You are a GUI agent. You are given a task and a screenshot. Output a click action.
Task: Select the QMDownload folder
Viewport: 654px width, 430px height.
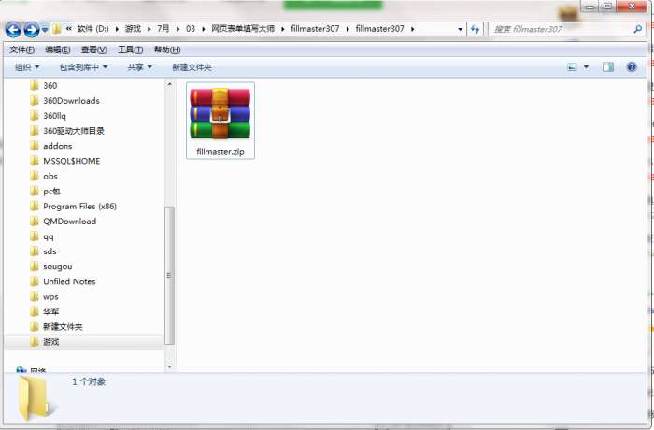click(x=70, y=222)
